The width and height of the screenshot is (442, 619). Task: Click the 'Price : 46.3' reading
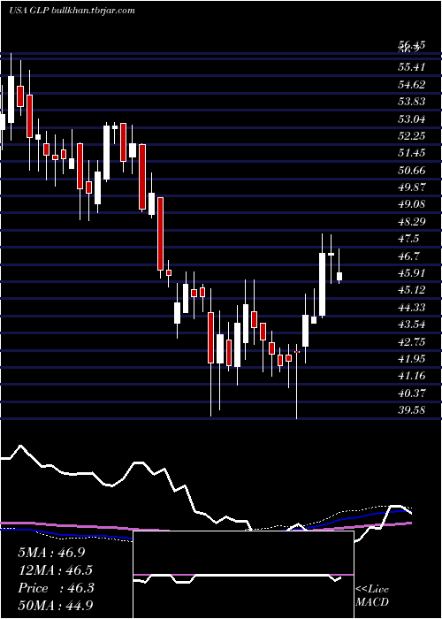[55, 588]
